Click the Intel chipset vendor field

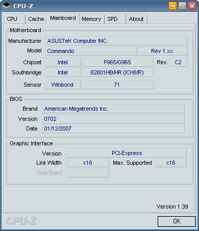click(63, 62)
